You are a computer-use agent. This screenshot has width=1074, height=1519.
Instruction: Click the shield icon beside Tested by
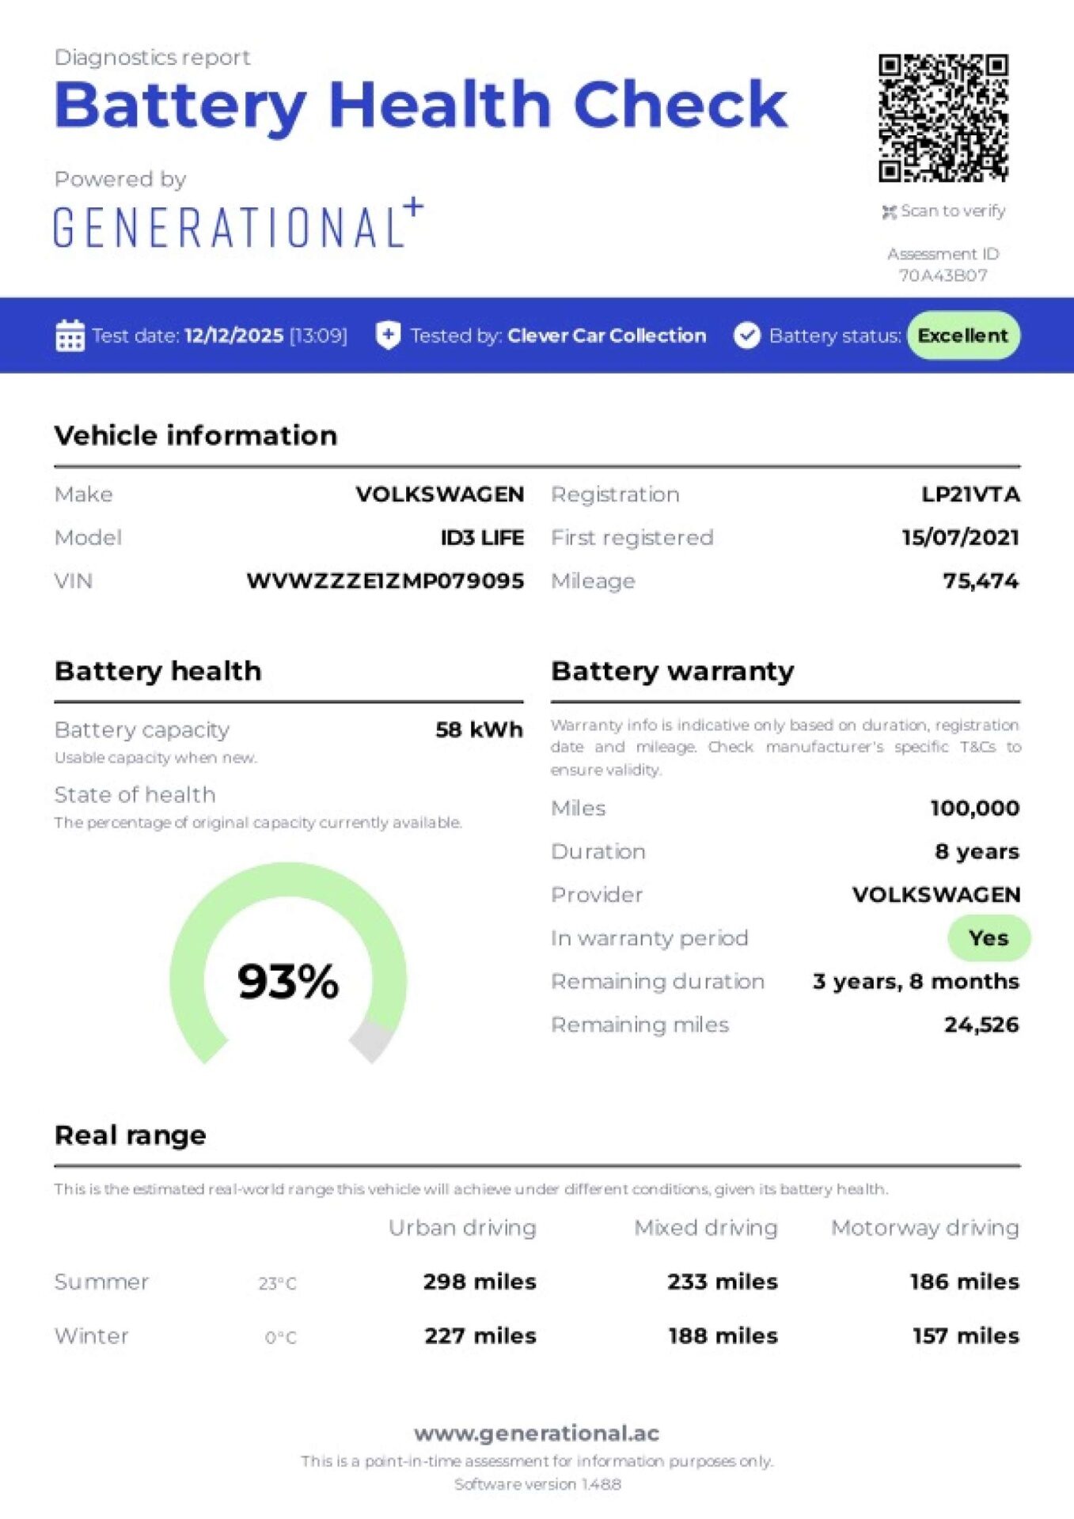pos(388,335)
